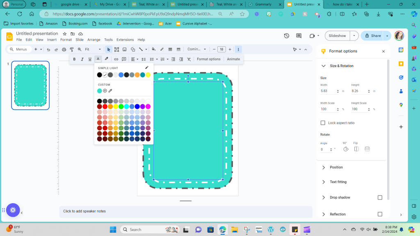Image resolution: width=420 pixels, height=236 pixels.
Task: Open version history clock icon
Action: point(286,36)
